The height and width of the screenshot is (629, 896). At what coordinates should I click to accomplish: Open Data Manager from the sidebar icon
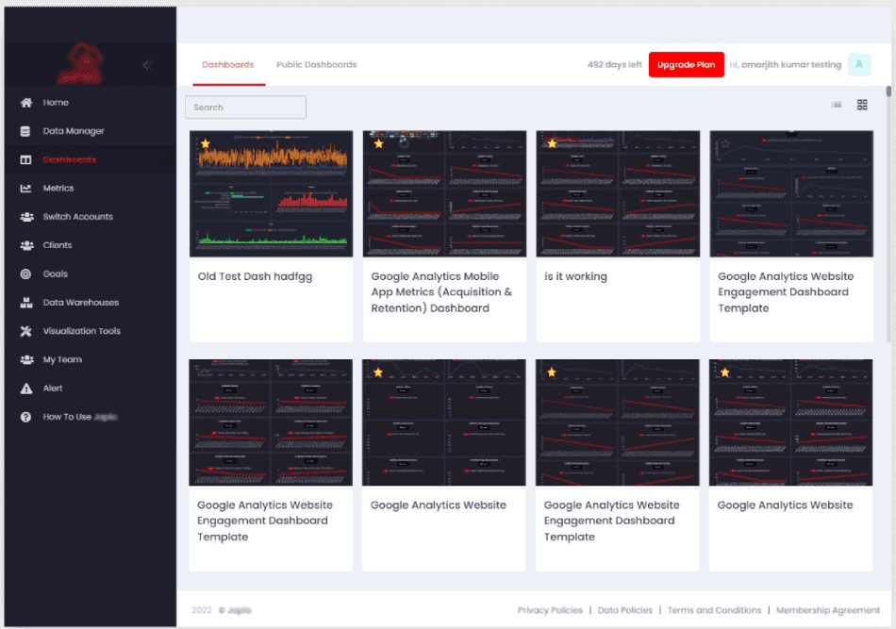[26, 131]
